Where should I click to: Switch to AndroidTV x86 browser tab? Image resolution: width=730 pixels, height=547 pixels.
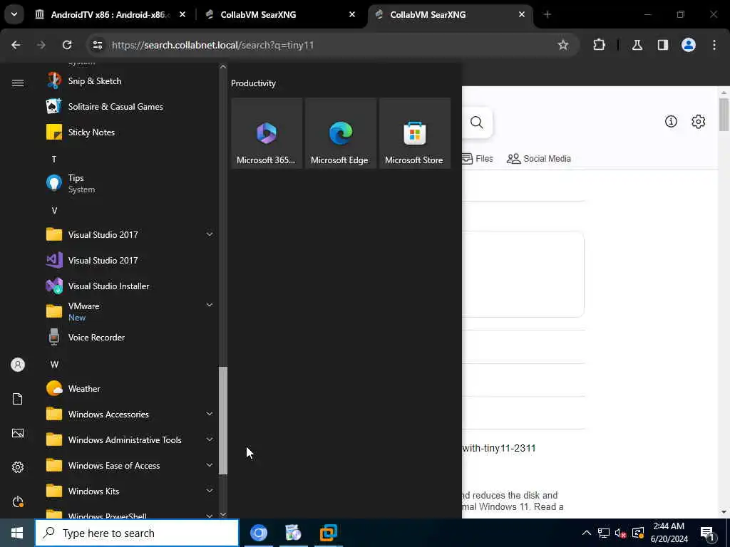tap(108, 15)
